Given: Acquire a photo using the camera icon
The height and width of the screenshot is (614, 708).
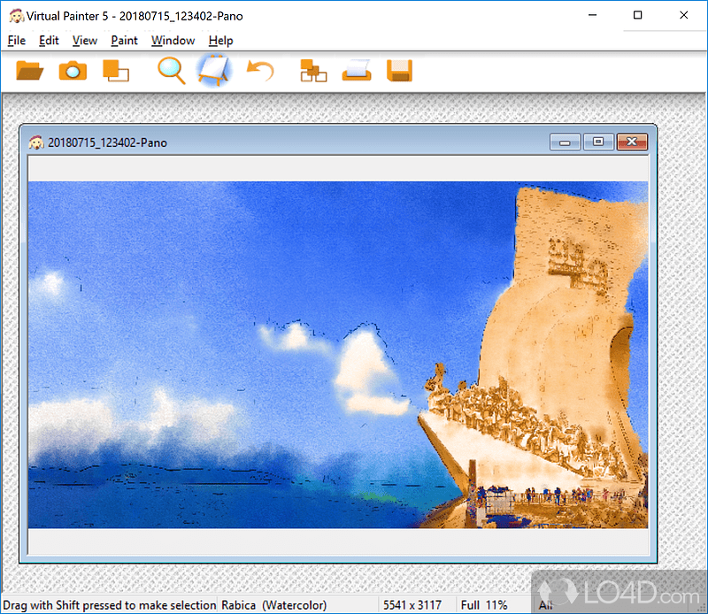Looking at the screenshot, I should tap(73, 71).
